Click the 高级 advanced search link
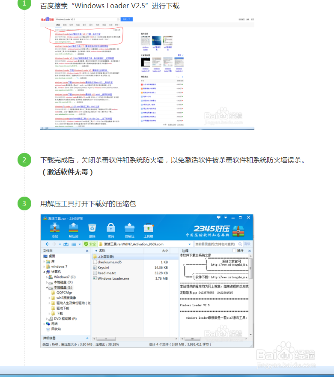Image resolution: width=334 pixels, height=377 pixels. [247, 244]
